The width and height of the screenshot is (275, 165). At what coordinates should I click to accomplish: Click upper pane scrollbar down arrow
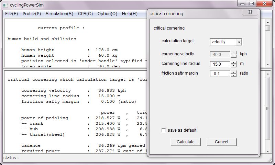(x=268, y=65)
